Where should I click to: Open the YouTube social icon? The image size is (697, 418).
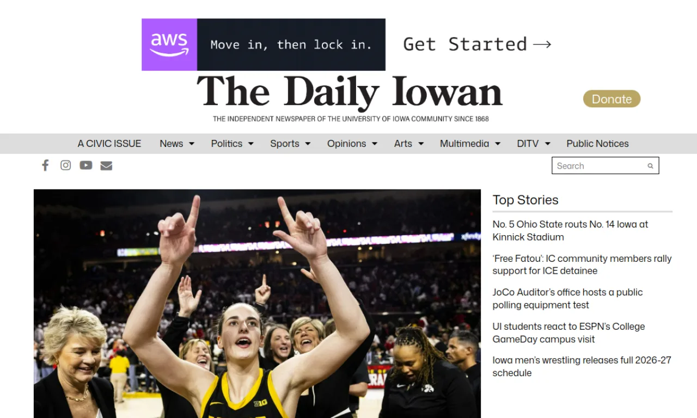click(x=86, y=165)
